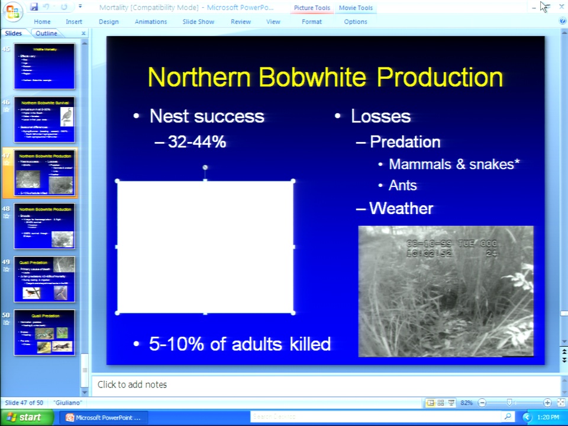Open zoom dialog via 82% level
Viewport: 568px width, 426px height.
(x=467, y=402)
